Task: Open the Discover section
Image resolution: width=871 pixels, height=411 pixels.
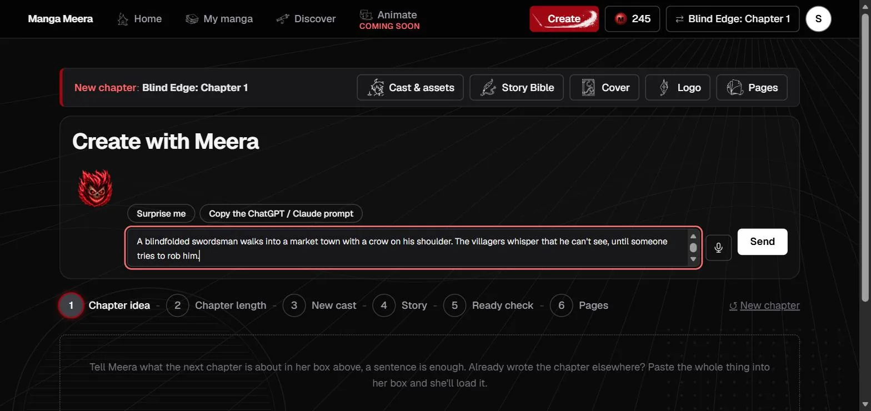Action: pyautogui.click(x=306, y=19)
